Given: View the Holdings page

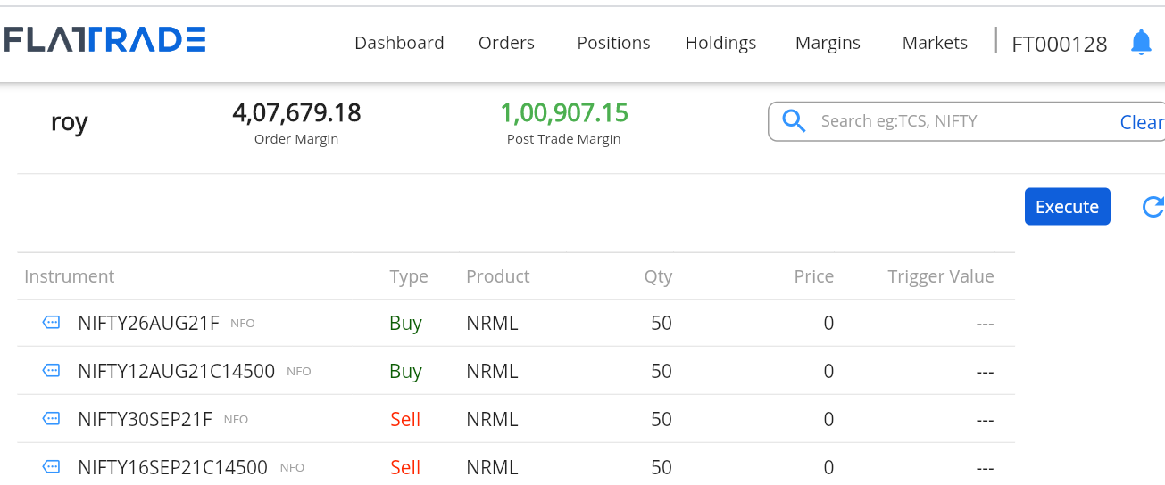Looking at the screenshot, I should [x=720, y=43].
